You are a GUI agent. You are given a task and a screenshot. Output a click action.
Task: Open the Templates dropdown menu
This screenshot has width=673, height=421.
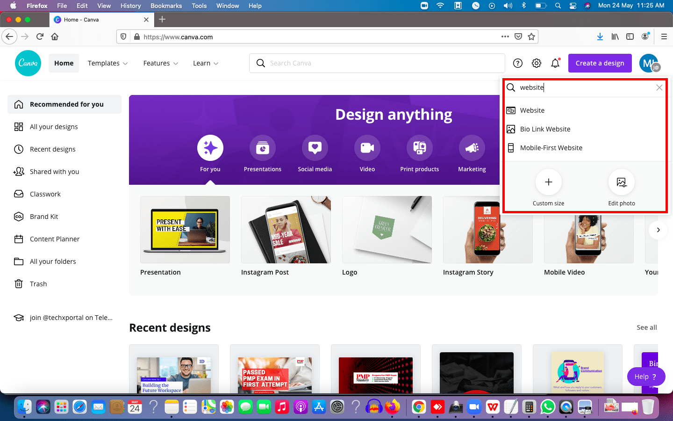pos(107,63)
